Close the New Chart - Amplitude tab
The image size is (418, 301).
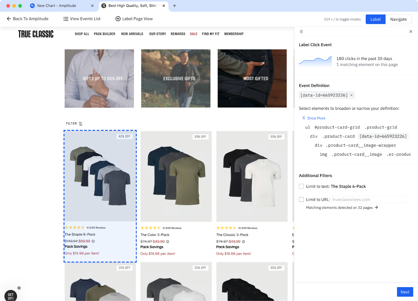click(92, 6)
